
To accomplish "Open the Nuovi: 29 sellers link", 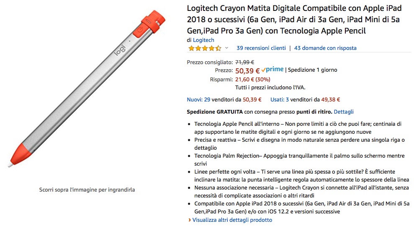I will (198, 100).
